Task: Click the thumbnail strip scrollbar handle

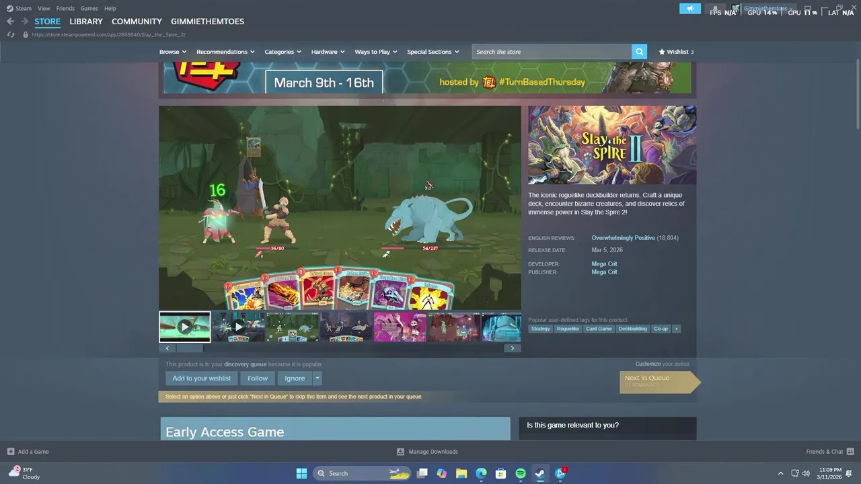Action: point(189,348)
